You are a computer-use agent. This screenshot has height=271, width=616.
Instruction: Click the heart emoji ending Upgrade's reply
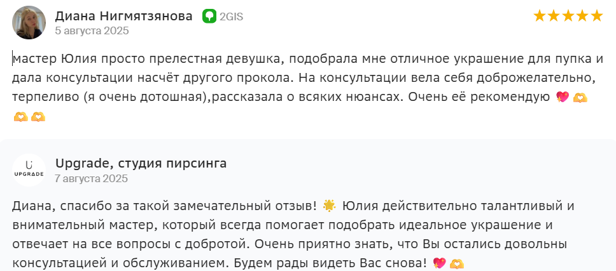click(438, 263)
